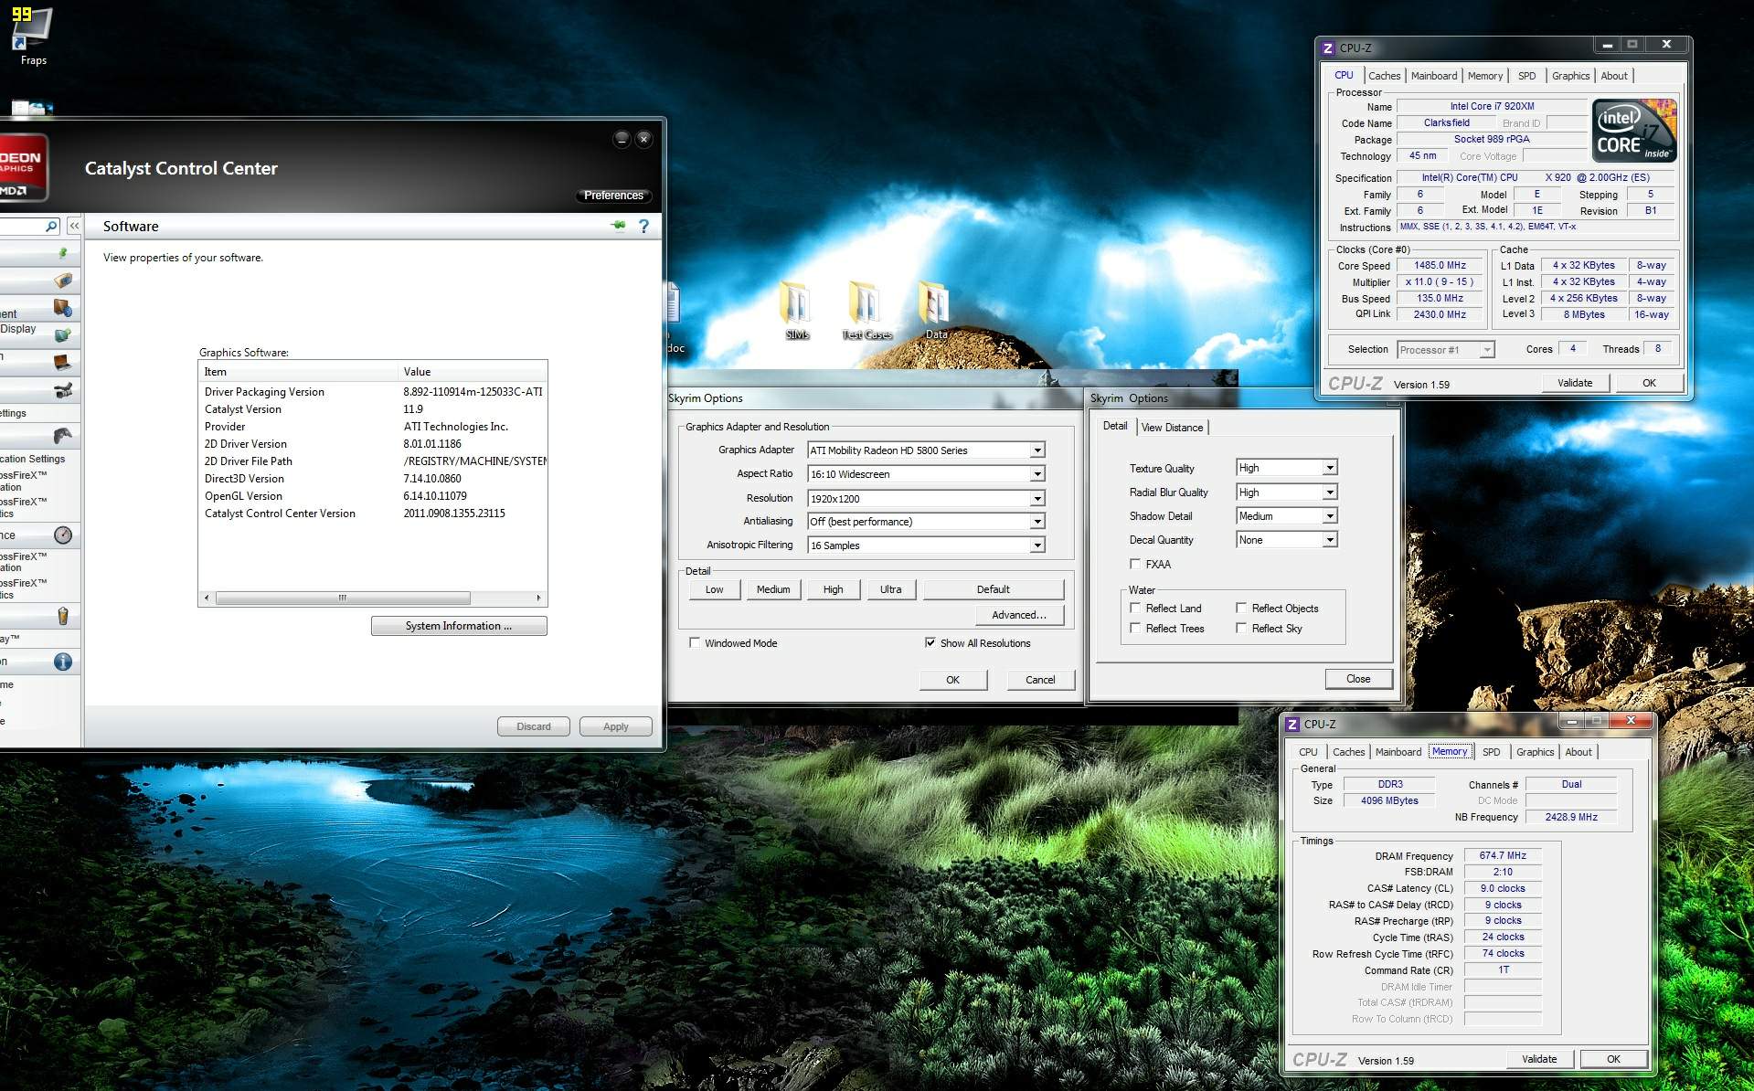The width and height of the screenshot is (1754, 1091).
Task: Click the Default detail button
Action: click(x=993, y=588)
